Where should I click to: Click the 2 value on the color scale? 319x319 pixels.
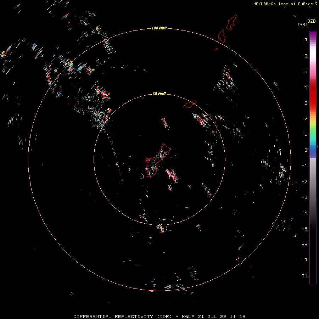[306, 119]
